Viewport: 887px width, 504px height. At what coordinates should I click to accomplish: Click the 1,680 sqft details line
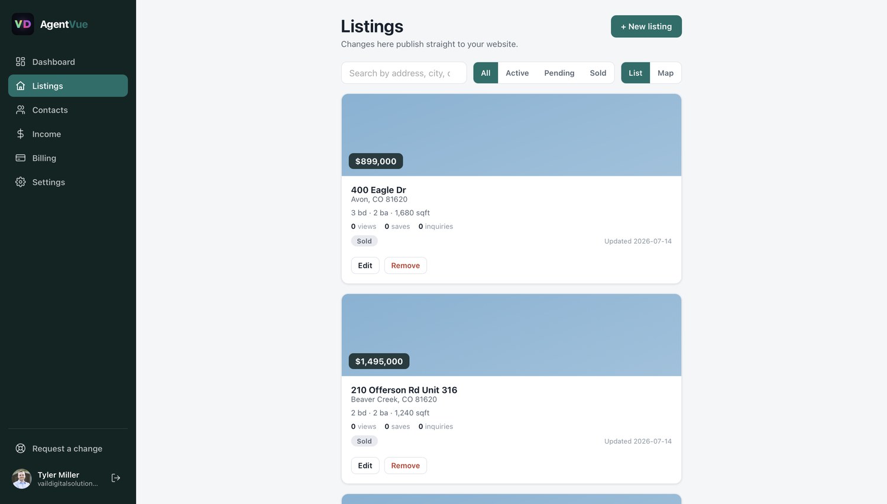click(x=390, y=213)
